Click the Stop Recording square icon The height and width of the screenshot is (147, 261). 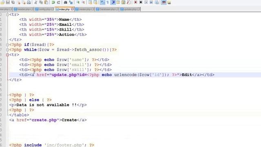[141, 2]
